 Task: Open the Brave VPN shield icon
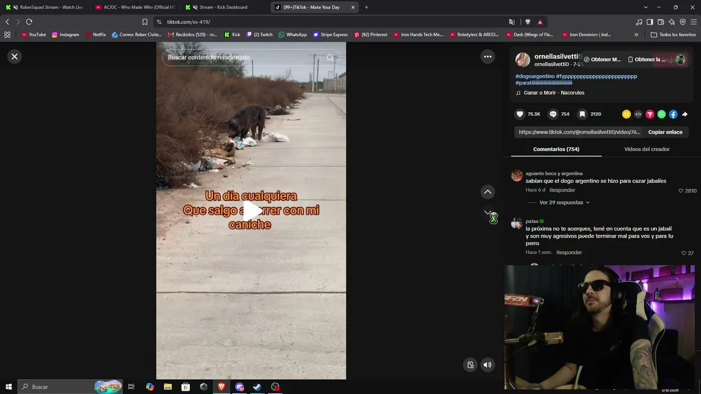(682, 22)
